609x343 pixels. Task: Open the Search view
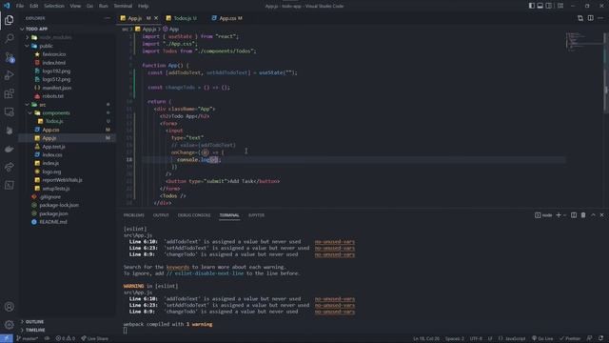9,38
